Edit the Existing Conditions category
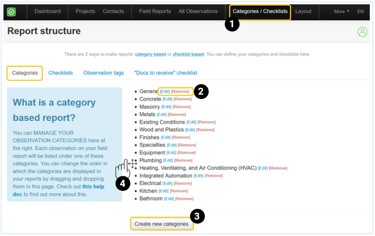The height and width of the screenshot is (236, 375). click(x=191, y=122)
